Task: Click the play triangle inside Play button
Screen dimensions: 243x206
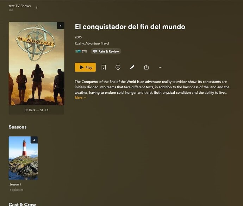Action: coord(81,67)
